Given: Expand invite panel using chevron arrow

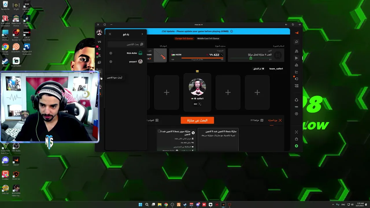Looking at the screenshot, I should [142, 34].
